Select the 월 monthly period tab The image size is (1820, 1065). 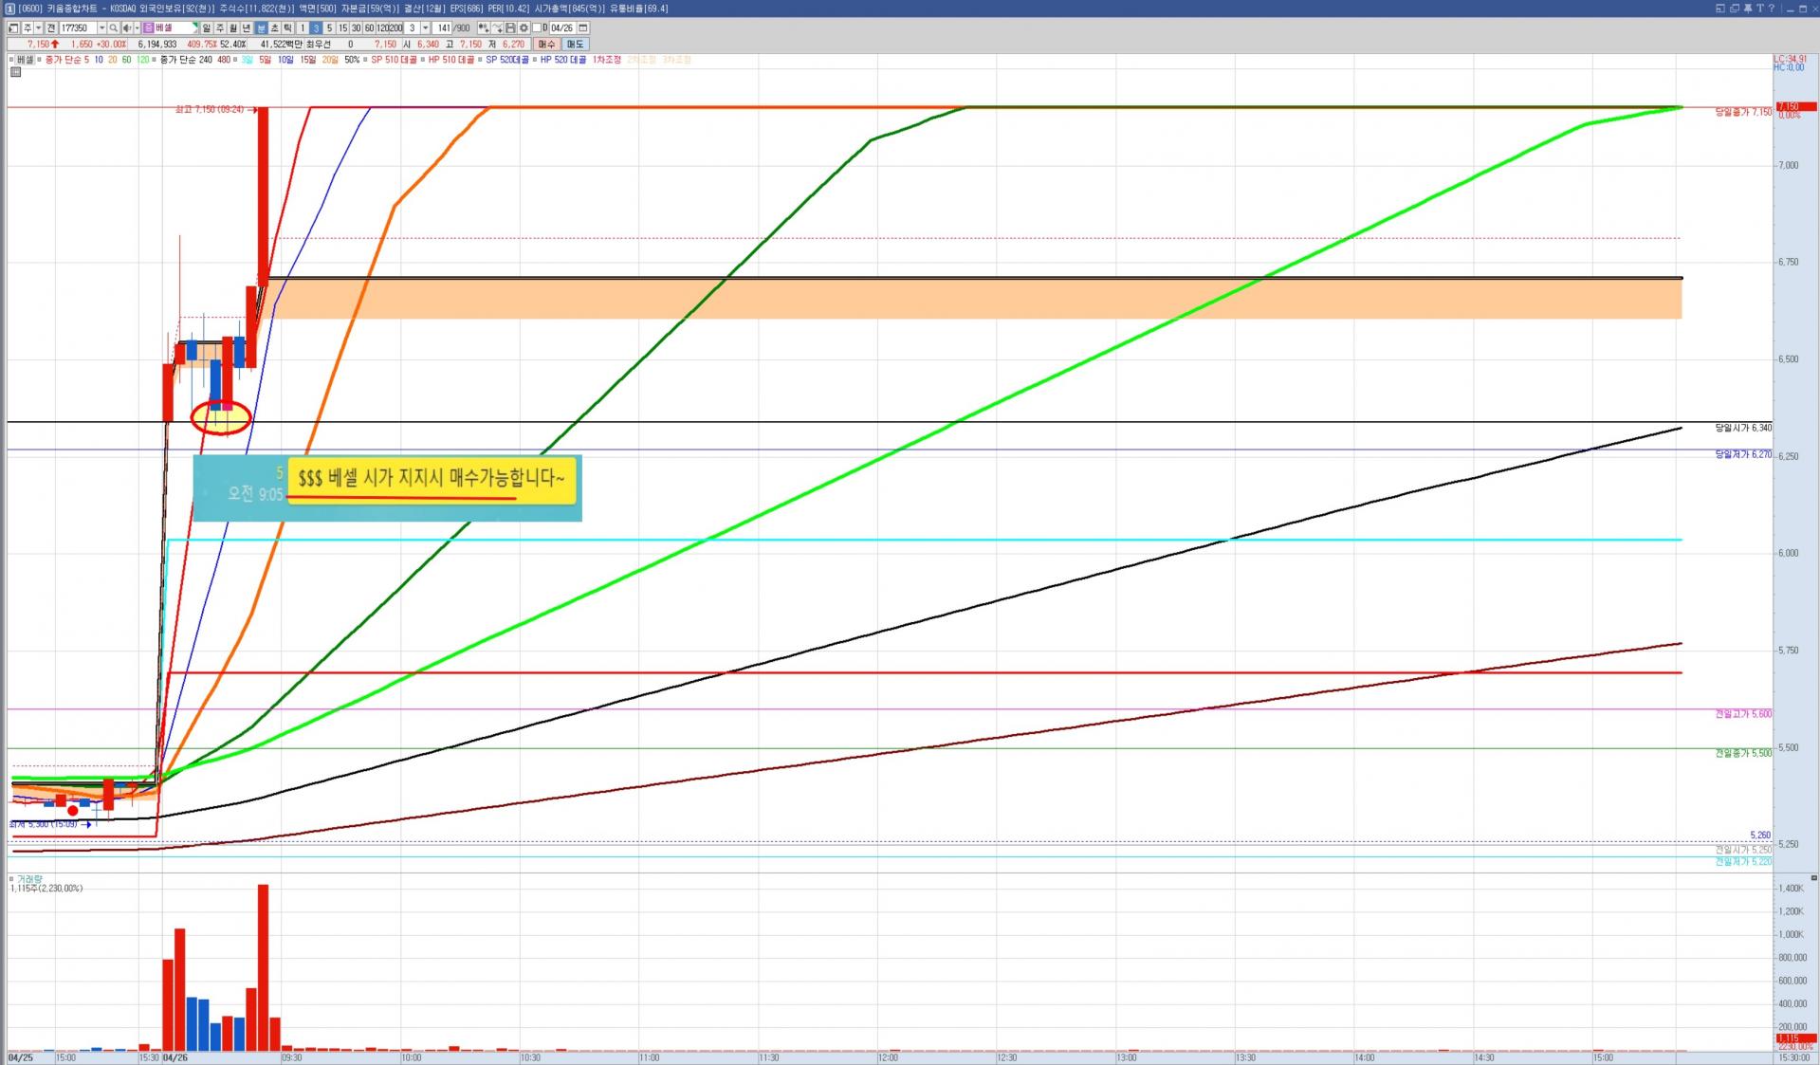point(233,28)
